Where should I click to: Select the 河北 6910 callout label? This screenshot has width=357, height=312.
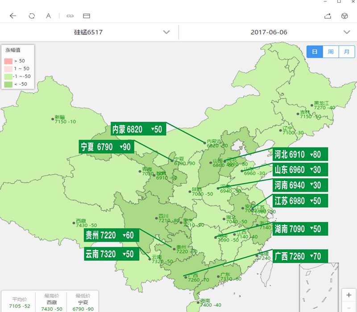click(x=300, y=154)
